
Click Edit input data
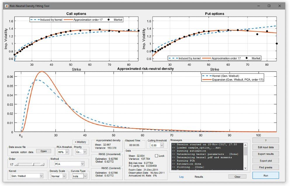click(265, 147)
